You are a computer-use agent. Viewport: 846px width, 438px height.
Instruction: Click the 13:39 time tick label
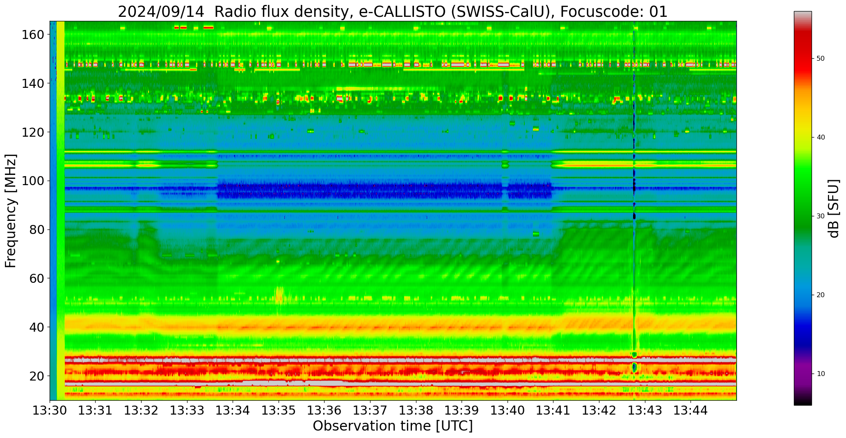click(462, 410)
